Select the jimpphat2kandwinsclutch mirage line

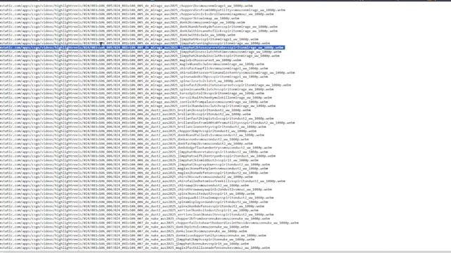tap(140, 56)
